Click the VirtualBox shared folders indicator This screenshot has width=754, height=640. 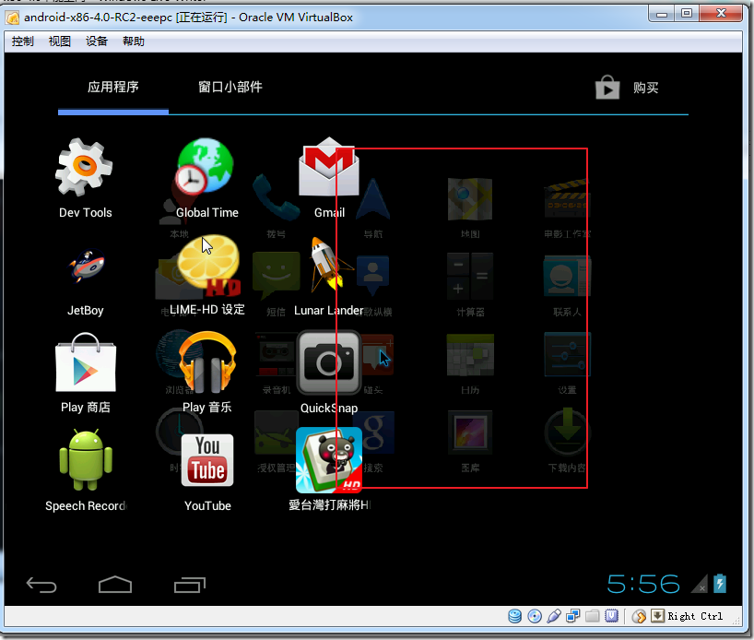(x=592, y=616)
